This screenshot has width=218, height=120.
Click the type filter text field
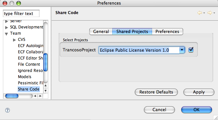[x=21, y=13]
